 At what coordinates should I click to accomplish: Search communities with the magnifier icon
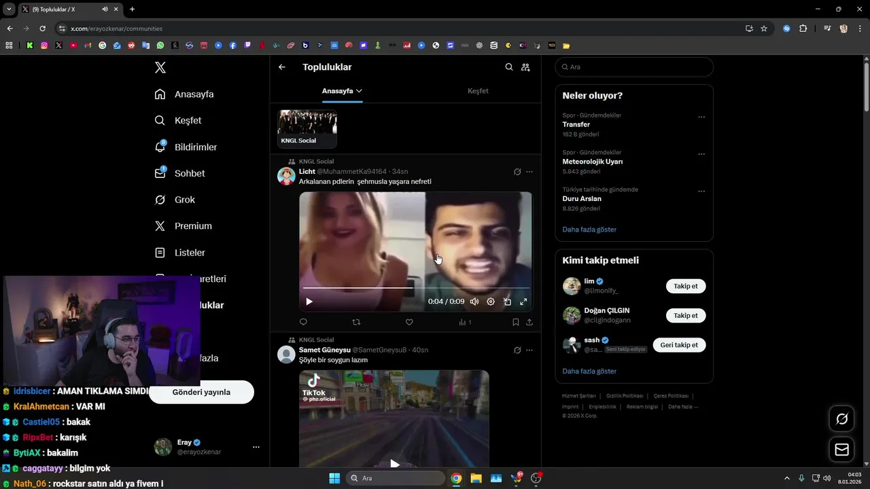[x=509, y=67]
